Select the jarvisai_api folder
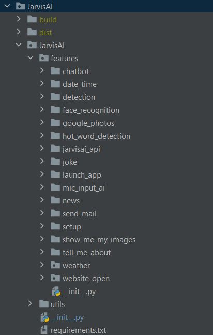Viewport: 213px width, 335px height. pos(81,149)
